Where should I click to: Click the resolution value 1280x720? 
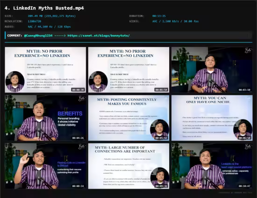tap(35, 21)
